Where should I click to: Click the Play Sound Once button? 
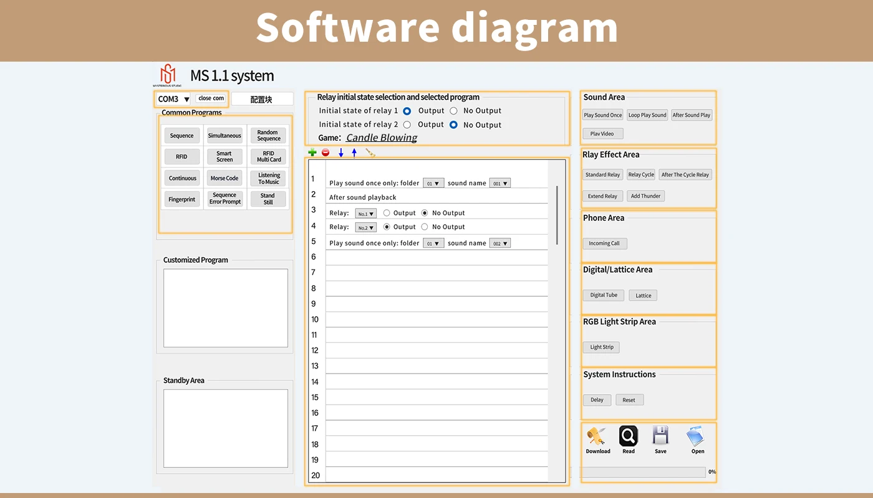[x=602, y=115]
